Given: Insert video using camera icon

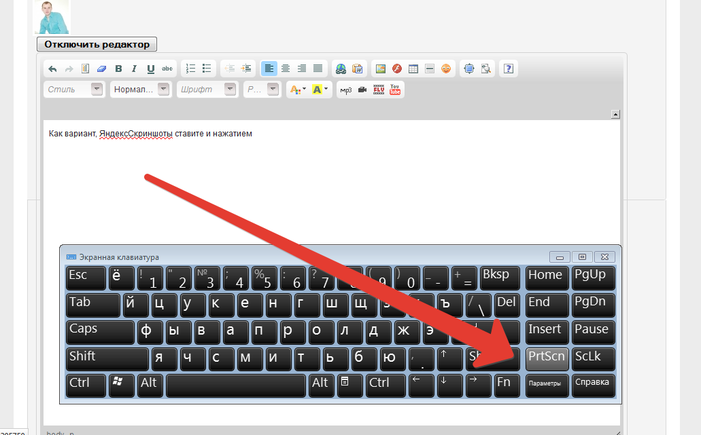Looking at the screenshot, I should (x=362, y=90).
